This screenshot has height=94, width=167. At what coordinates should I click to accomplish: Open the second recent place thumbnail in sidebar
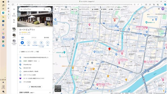coord(14,35)
